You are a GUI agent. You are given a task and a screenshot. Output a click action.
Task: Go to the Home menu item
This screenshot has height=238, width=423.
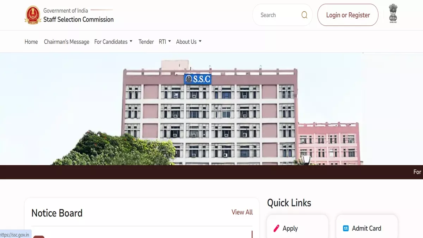coord(31,42)
